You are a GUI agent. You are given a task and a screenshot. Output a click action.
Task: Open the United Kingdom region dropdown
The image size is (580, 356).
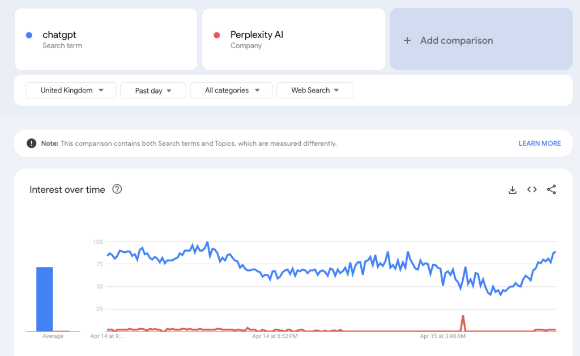[x=71, y=90]
